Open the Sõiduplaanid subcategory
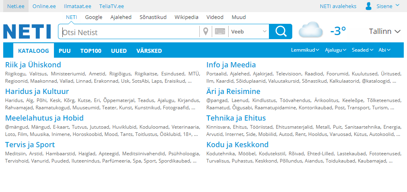The height and width of the screenshot is (192, 407). tap(251, 81)
